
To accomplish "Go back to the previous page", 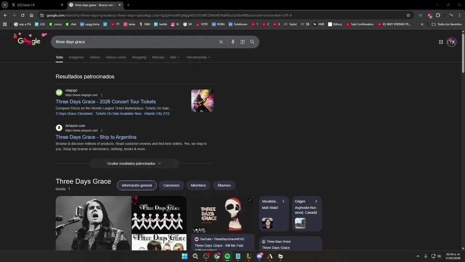I will coord(5,15).
